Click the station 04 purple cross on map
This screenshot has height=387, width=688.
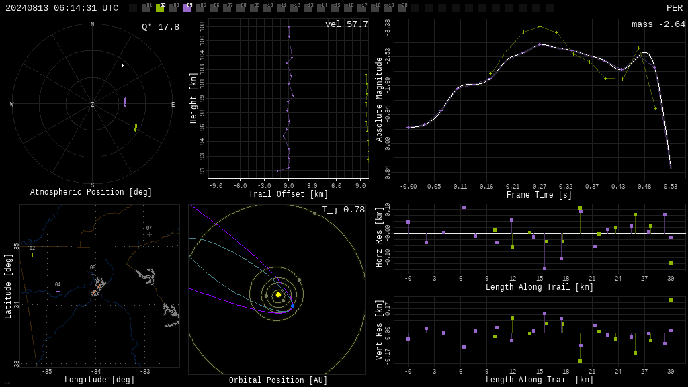[x=58, y=292]
